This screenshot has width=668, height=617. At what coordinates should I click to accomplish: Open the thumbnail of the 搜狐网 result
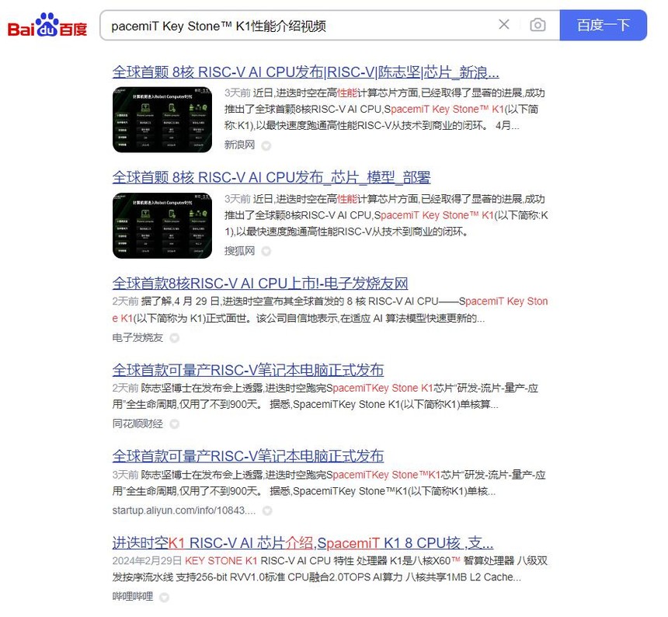[162, 225]
